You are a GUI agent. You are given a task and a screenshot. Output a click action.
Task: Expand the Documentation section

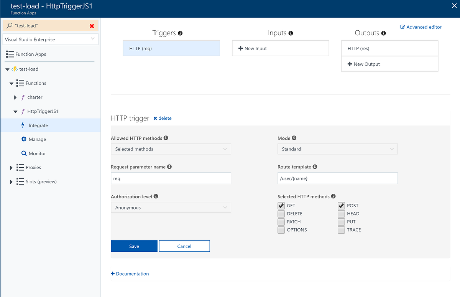(x=130, y=274)
